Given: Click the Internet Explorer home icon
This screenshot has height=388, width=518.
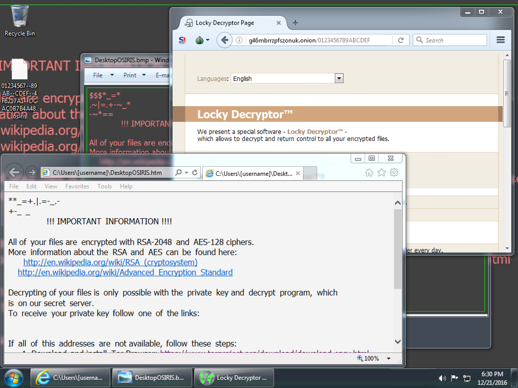Looking at the screenshot, I should 369,173.
